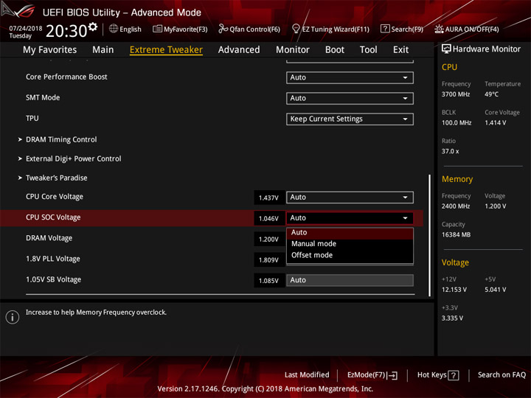
Task: Select the DRAM Voltage row label
Action: 49,238
